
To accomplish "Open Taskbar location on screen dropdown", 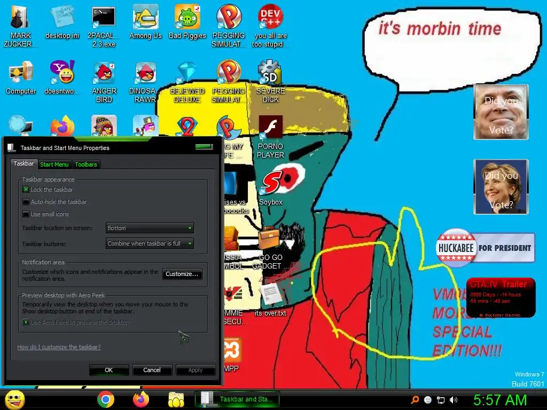I will click(150, 228).
